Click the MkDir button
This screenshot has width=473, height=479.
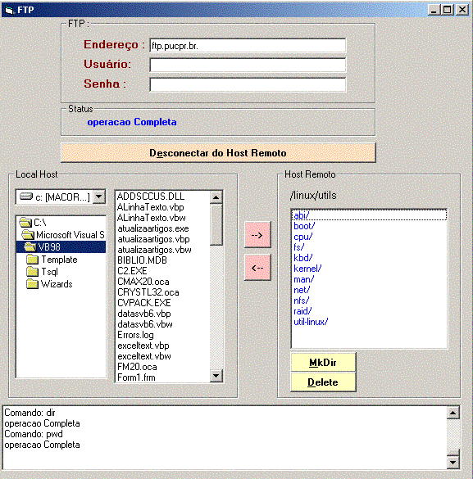pyautogui.click(x=323, y=362)
